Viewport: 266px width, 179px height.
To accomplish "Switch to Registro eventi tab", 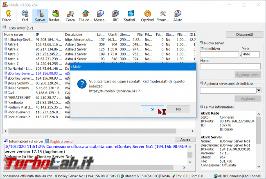I will click(59, 141).
